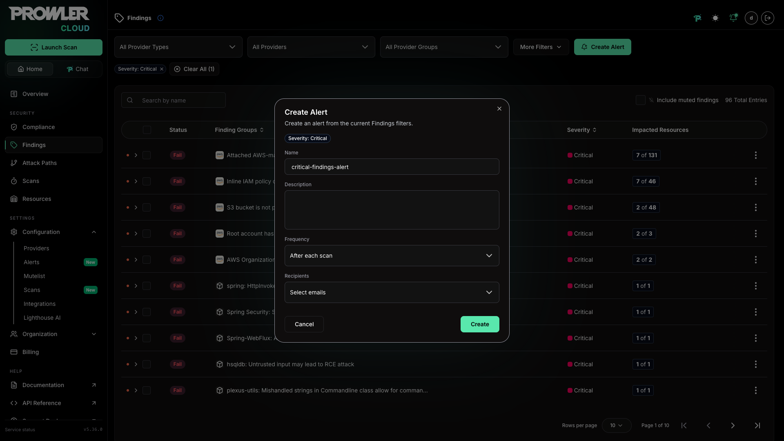
Task: Open Providers under Configuration
Action: tap(36, 248)
